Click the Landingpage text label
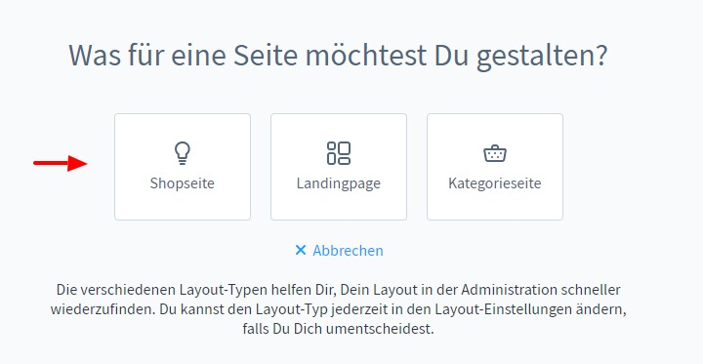703x364 pixels. (x=339, y=183)
